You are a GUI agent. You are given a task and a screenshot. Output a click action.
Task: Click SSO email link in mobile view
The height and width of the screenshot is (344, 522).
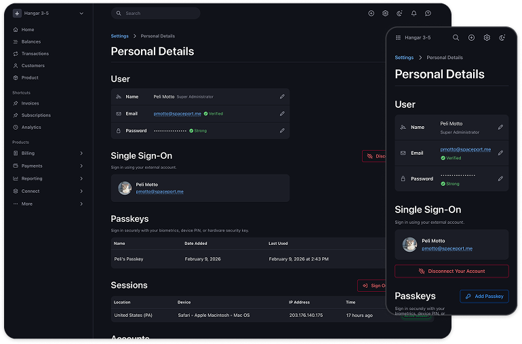tap(447, 248)
